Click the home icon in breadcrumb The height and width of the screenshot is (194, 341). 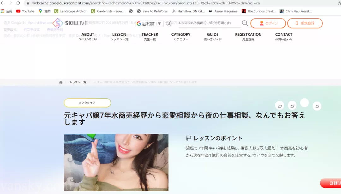(x=61, y=82)
